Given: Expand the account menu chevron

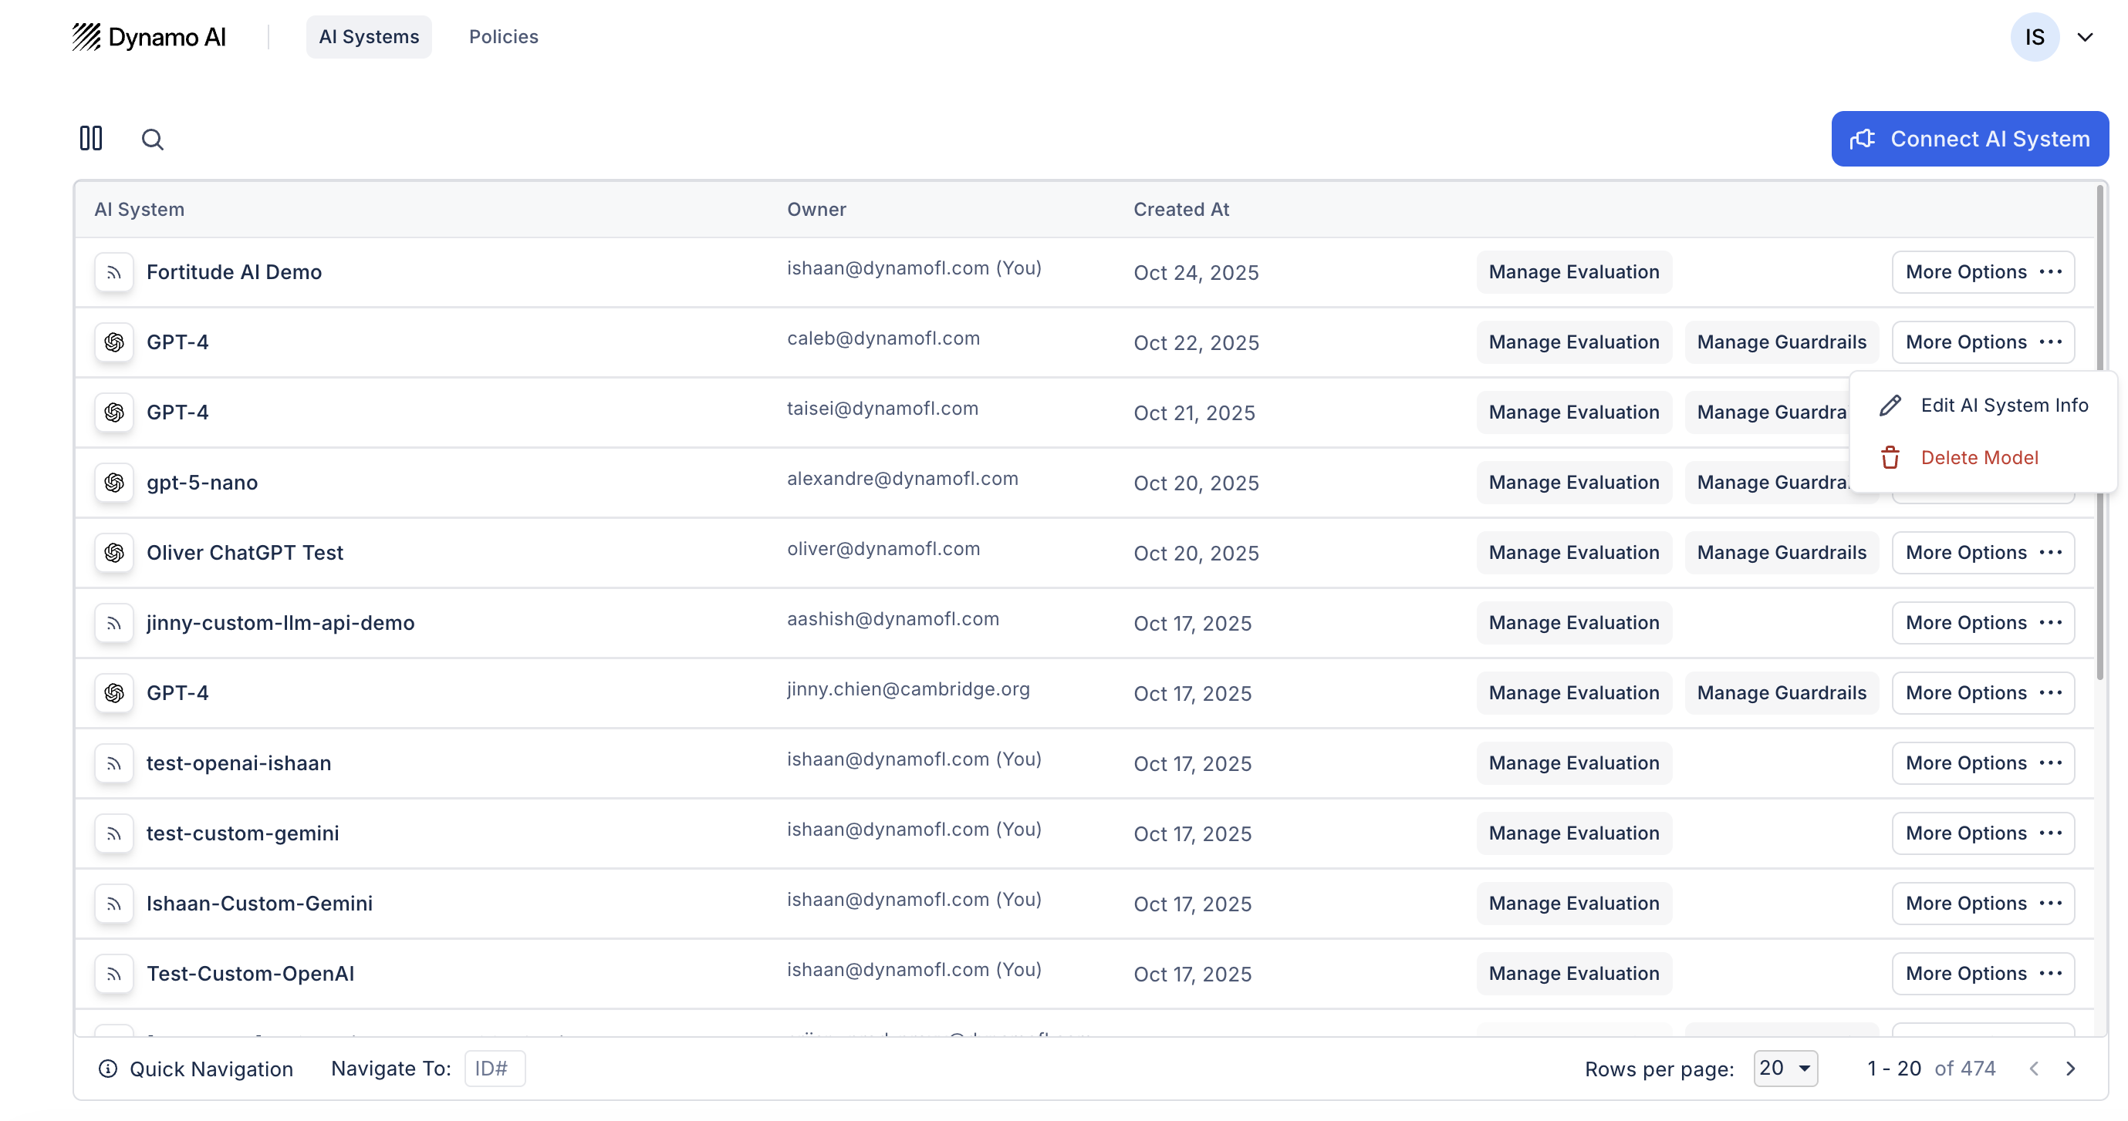Looking at the screenshot, I should [2085, 37].
